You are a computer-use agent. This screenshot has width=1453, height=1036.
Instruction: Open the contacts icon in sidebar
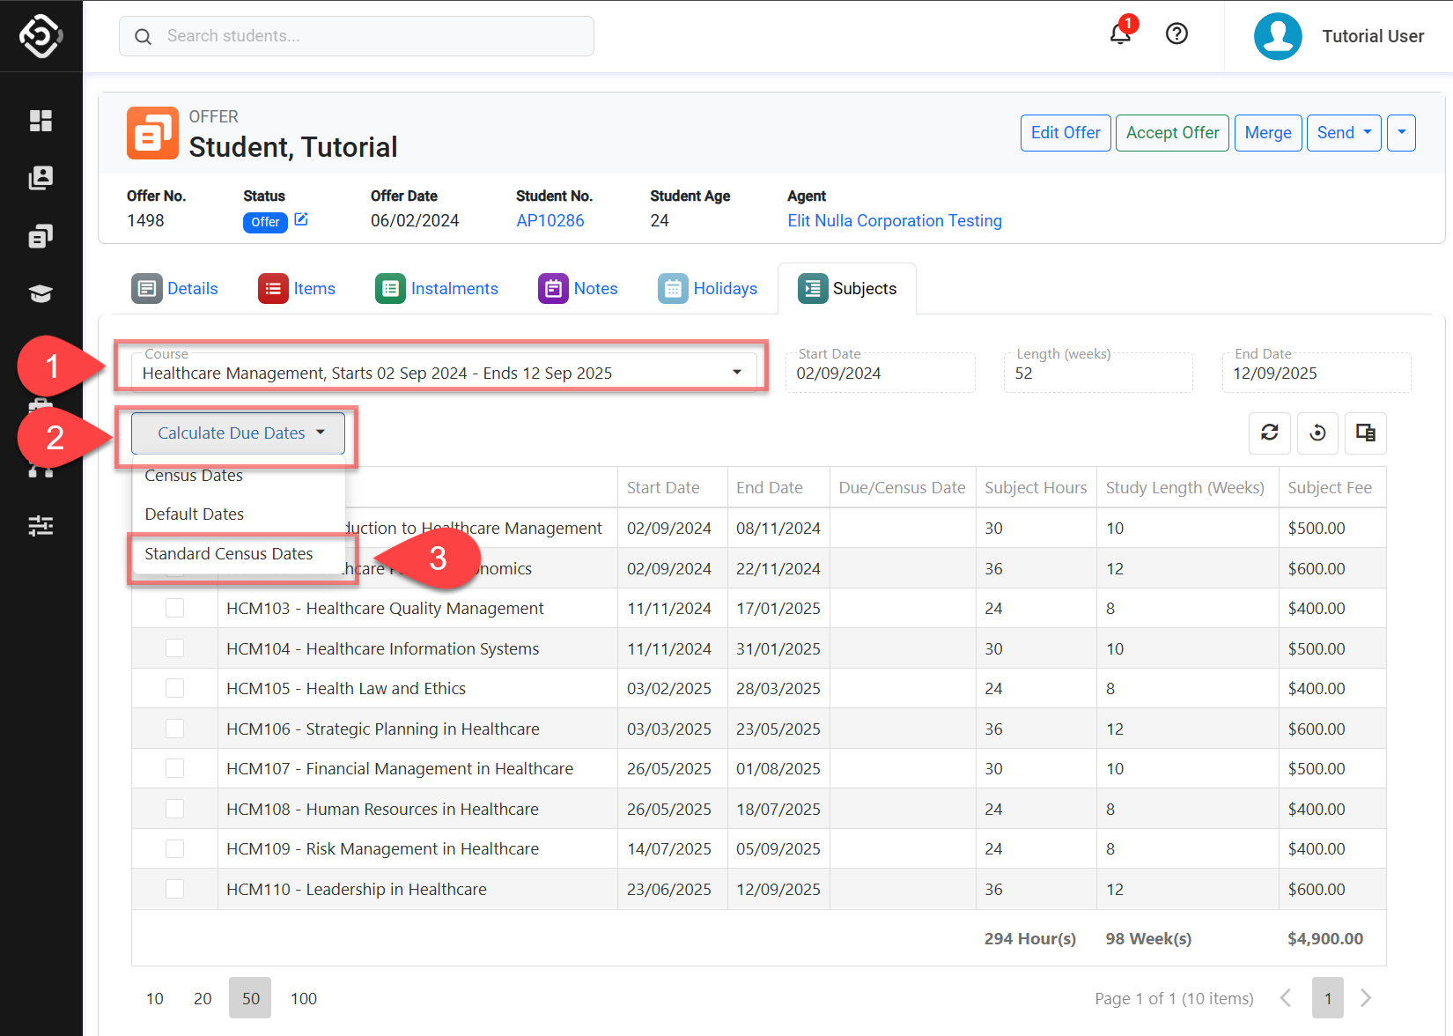(x=41, y=178)
